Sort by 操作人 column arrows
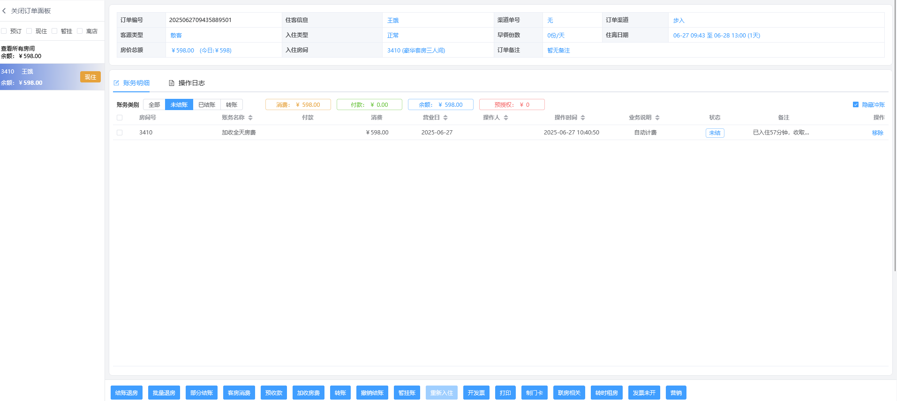 click(x=506, y=118)
